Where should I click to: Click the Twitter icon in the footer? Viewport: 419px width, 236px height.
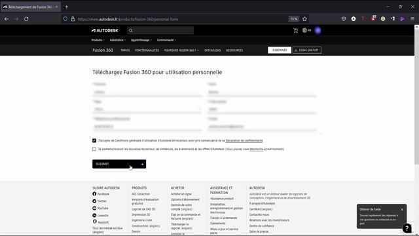94,201
